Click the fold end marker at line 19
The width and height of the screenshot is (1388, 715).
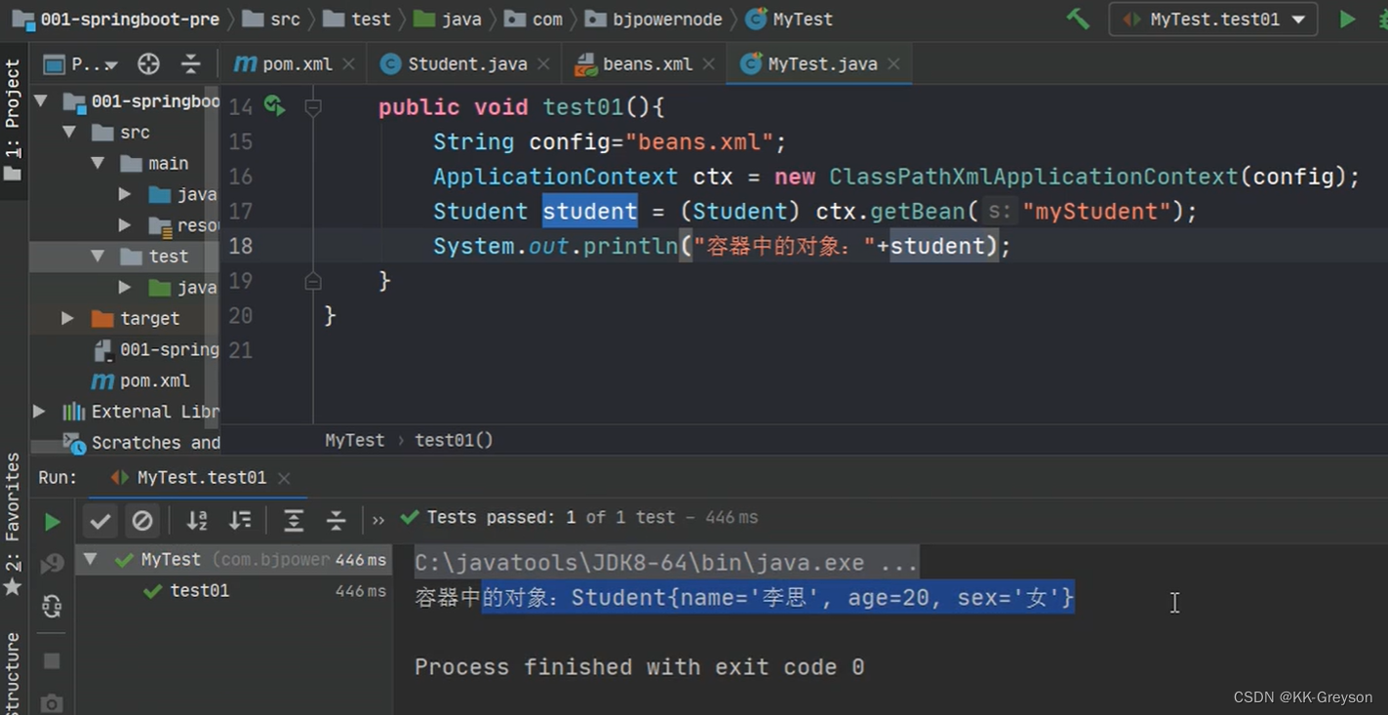(x=313, y=281)
